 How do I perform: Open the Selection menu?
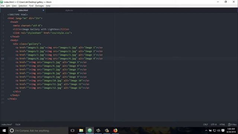click(23, 6)
